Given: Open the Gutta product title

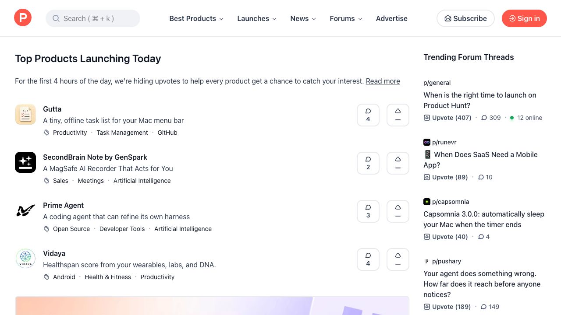Looking at the screenshot, I should pyautogui.click(x=52, y=109).
